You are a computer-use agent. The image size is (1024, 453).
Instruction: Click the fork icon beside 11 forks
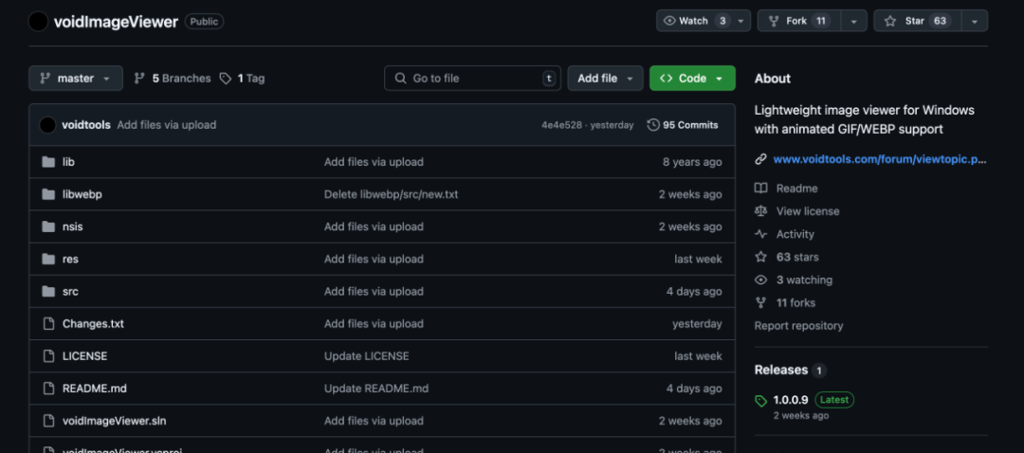point(760,303)
